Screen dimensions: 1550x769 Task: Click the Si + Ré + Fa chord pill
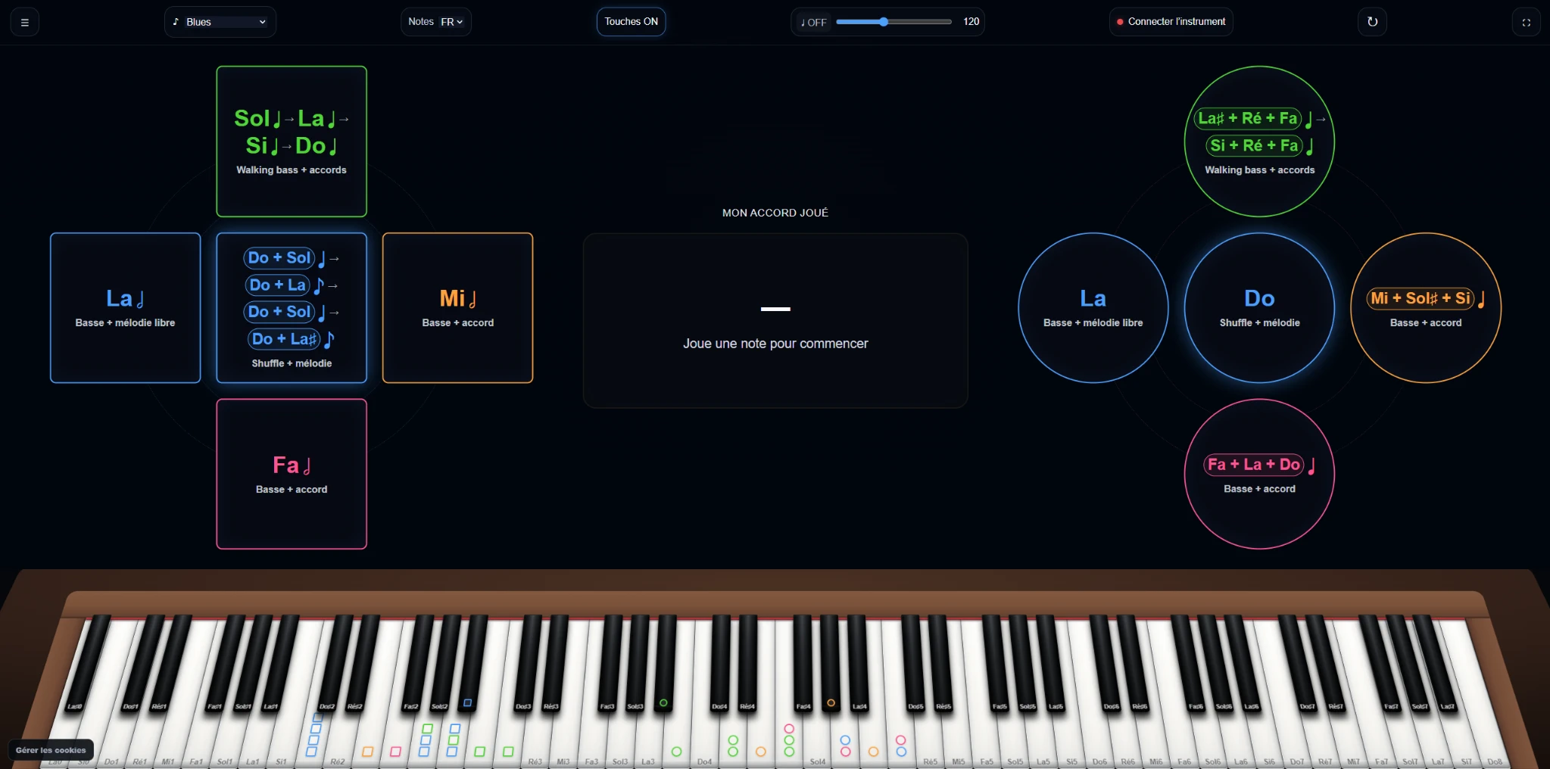1254,145
